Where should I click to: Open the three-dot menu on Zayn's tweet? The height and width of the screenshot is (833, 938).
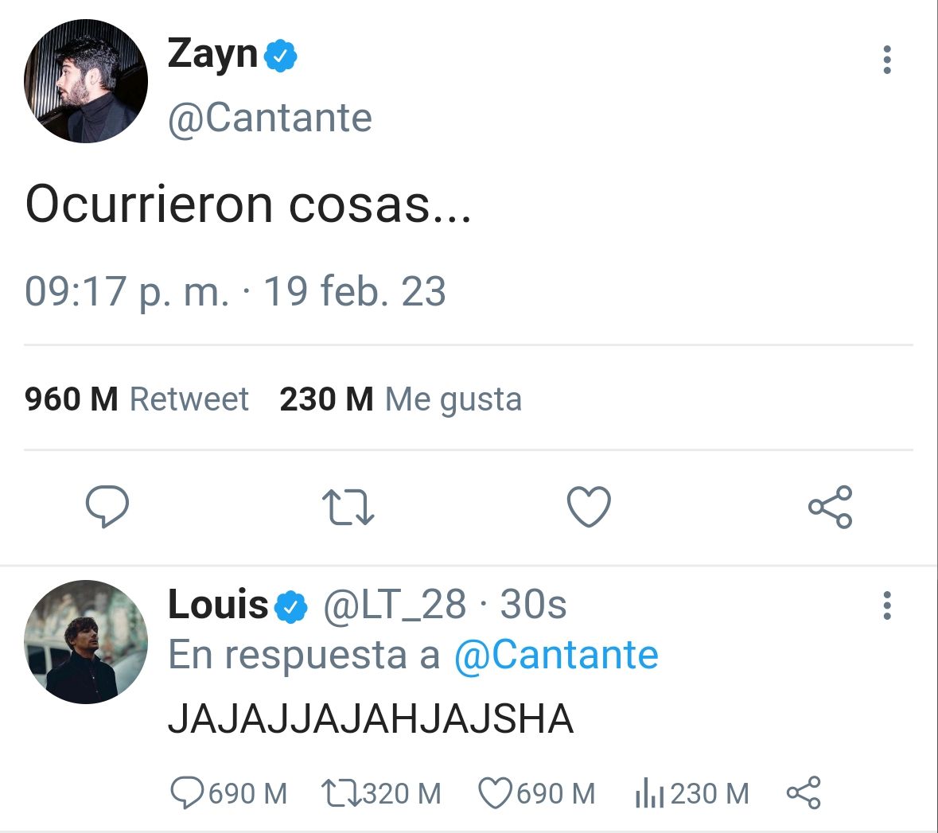(x=887, y=59)
